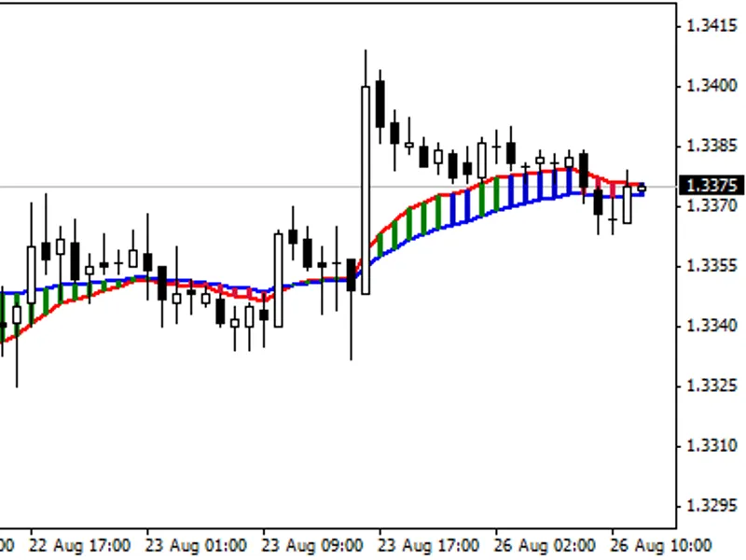Click the current price label 1.3375
Viewport: 746px width, 560px height.
pyautogui.click(x=711, y=185)
